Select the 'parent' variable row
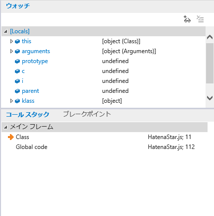 click(x=103, y=91)
